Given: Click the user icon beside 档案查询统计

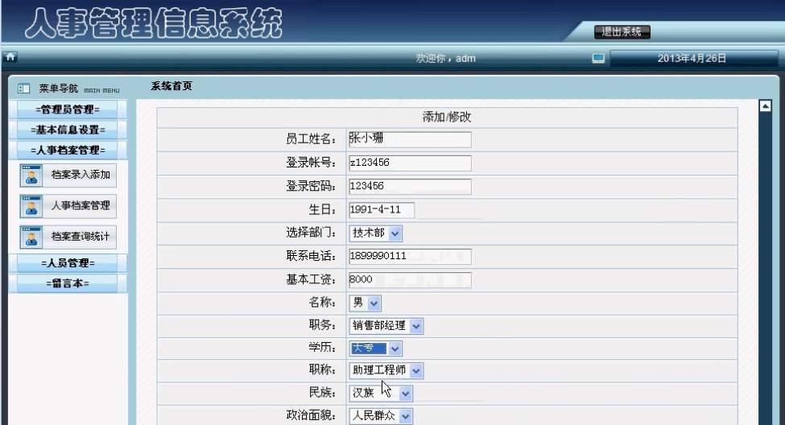Looking at the screenshot, I should tap(31, 237).
